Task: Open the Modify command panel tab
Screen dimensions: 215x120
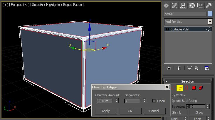Action: (x=174, y=6)
